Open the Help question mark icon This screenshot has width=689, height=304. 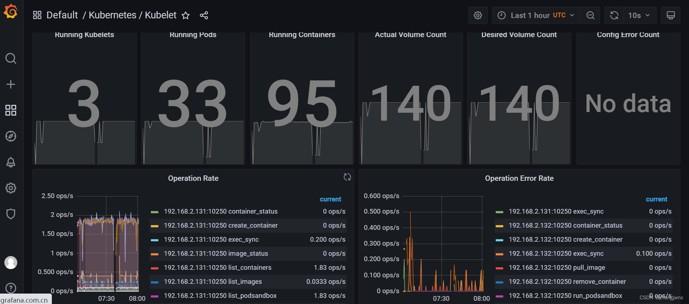click(11, 288)
